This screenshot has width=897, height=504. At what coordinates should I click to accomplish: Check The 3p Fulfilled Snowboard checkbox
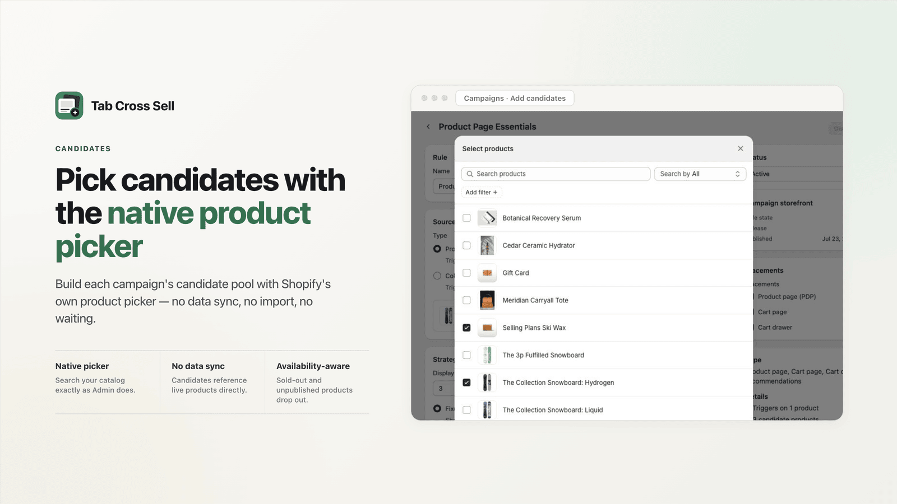[x=466, y=355]
